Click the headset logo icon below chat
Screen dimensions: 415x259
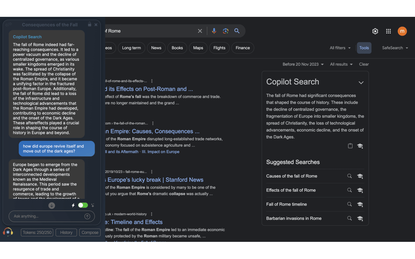[x=8, y=232]
